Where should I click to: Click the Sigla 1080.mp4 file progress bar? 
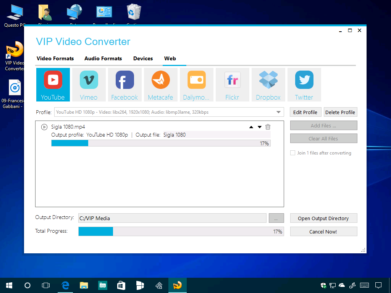(161, 143)
